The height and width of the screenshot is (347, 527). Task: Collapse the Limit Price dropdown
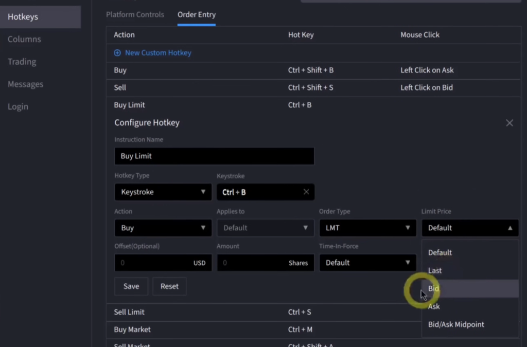(x=469, y=228)
